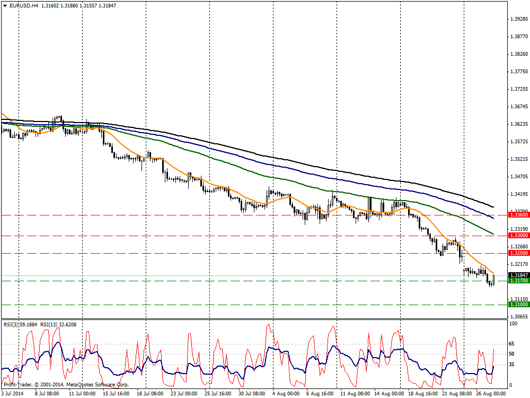This screenshot has height=398, width=530.
Task: Click the green 1.31000 price level tag
Action: [518, 305]
